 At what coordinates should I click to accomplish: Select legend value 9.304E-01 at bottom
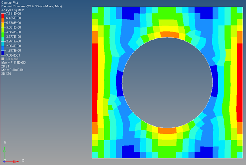[13, 55]
